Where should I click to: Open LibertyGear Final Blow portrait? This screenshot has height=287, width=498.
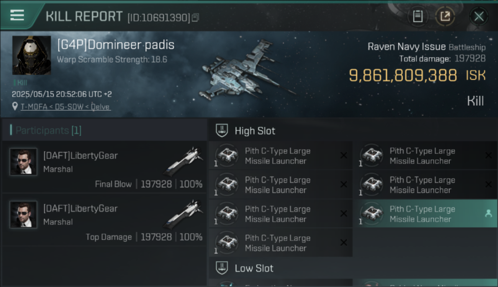coord(24,162)
